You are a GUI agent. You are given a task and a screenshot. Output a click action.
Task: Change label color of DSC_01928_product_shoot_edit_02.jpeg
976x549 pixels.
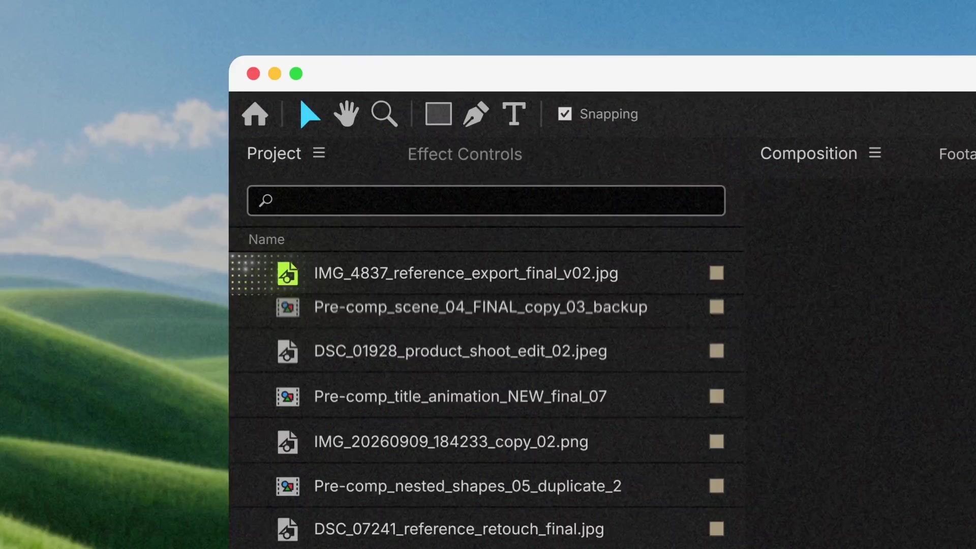click(x=717, y=351)
